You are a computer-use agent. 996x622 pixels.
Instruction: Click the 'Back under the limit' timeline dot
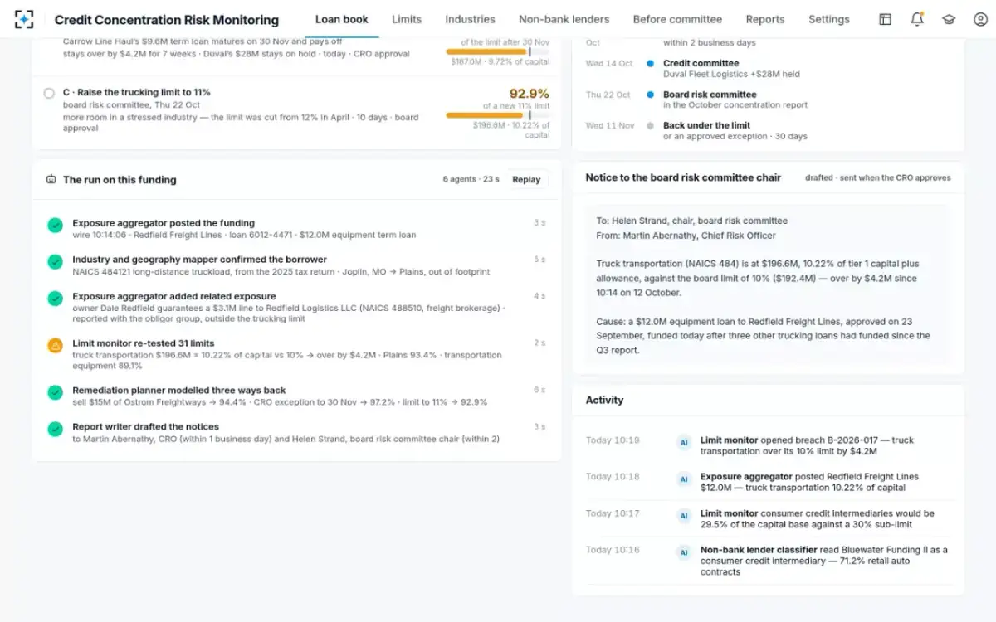click(650, 126)
